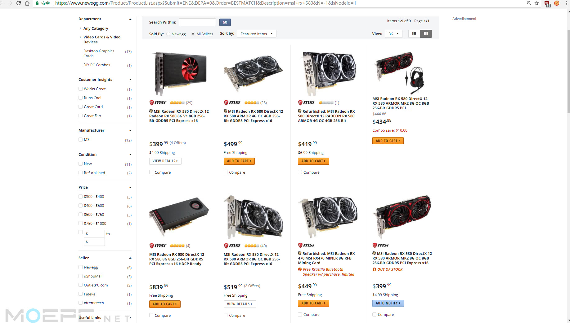Open browser zoom magnifier icon
570x323 pixels.
pyautogui.click(x=529, y=3)
